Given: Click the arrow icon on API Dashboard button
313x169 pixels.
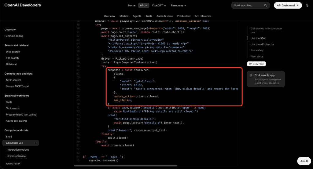Looking at the screenshot, I should 297,6.
